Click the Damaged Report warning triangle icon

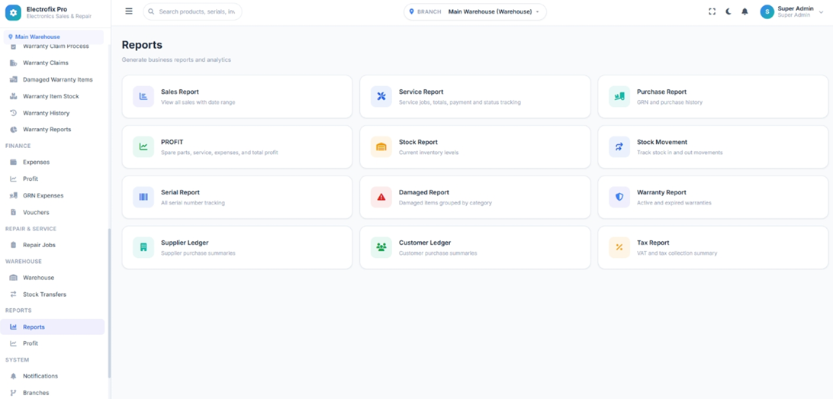381,197
